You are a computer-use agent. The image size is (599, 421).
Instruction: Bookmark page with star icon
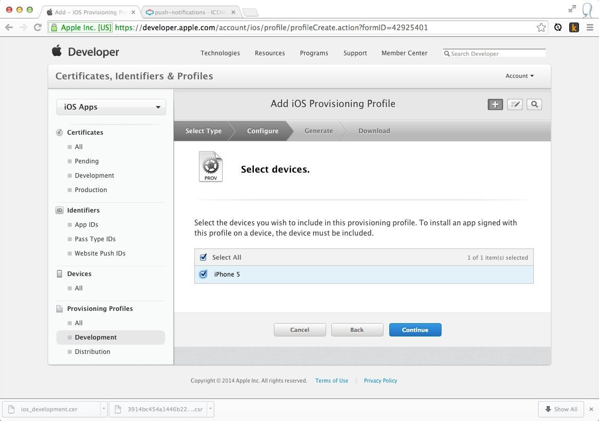(541, 28)
